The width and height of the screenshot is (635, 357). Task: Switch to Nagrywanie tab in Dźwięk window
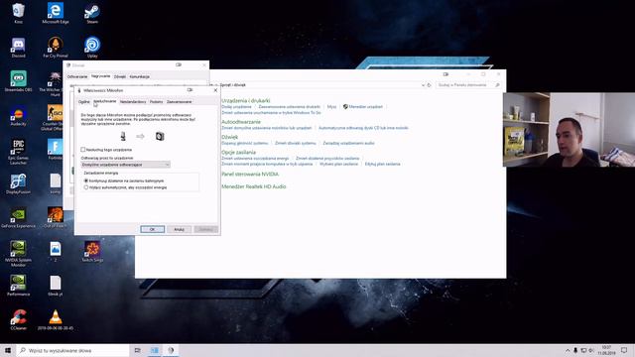click(x=100, y=76)
